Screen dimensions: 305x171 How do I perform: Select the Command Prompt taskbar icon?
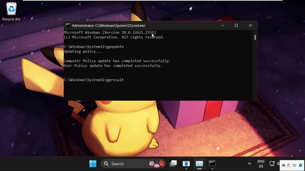point(212,163)
